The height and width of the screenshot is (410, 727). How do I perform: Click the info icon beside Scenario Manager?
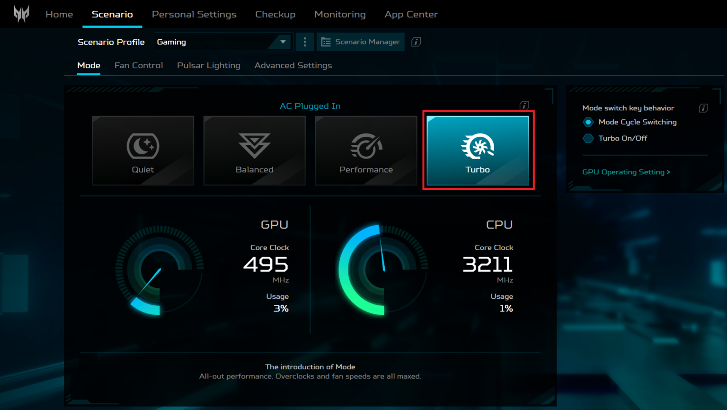(416, 42)
